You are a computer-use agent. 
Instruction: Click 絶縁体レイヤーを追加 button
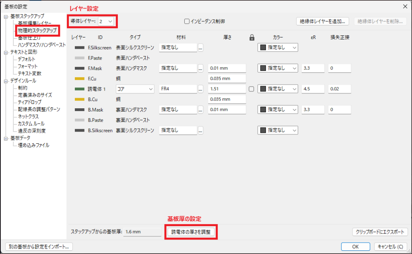(323, 21)
